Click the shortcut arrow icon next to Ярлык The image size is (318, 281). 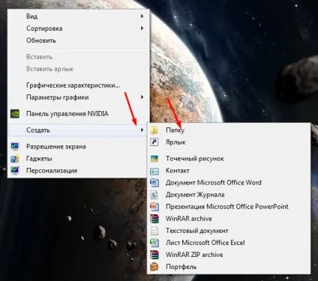pyautogui.click(x=154, y=142)
